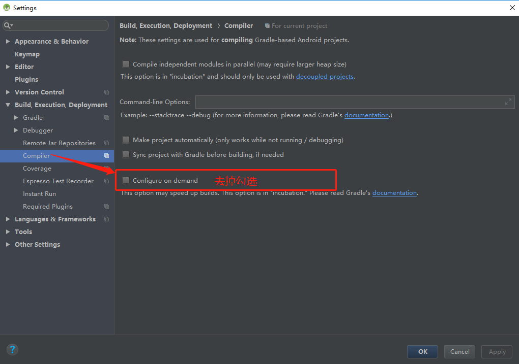Click the expand icon in Command-line Options field
The image size is (519, 364).
coord(508,102)
